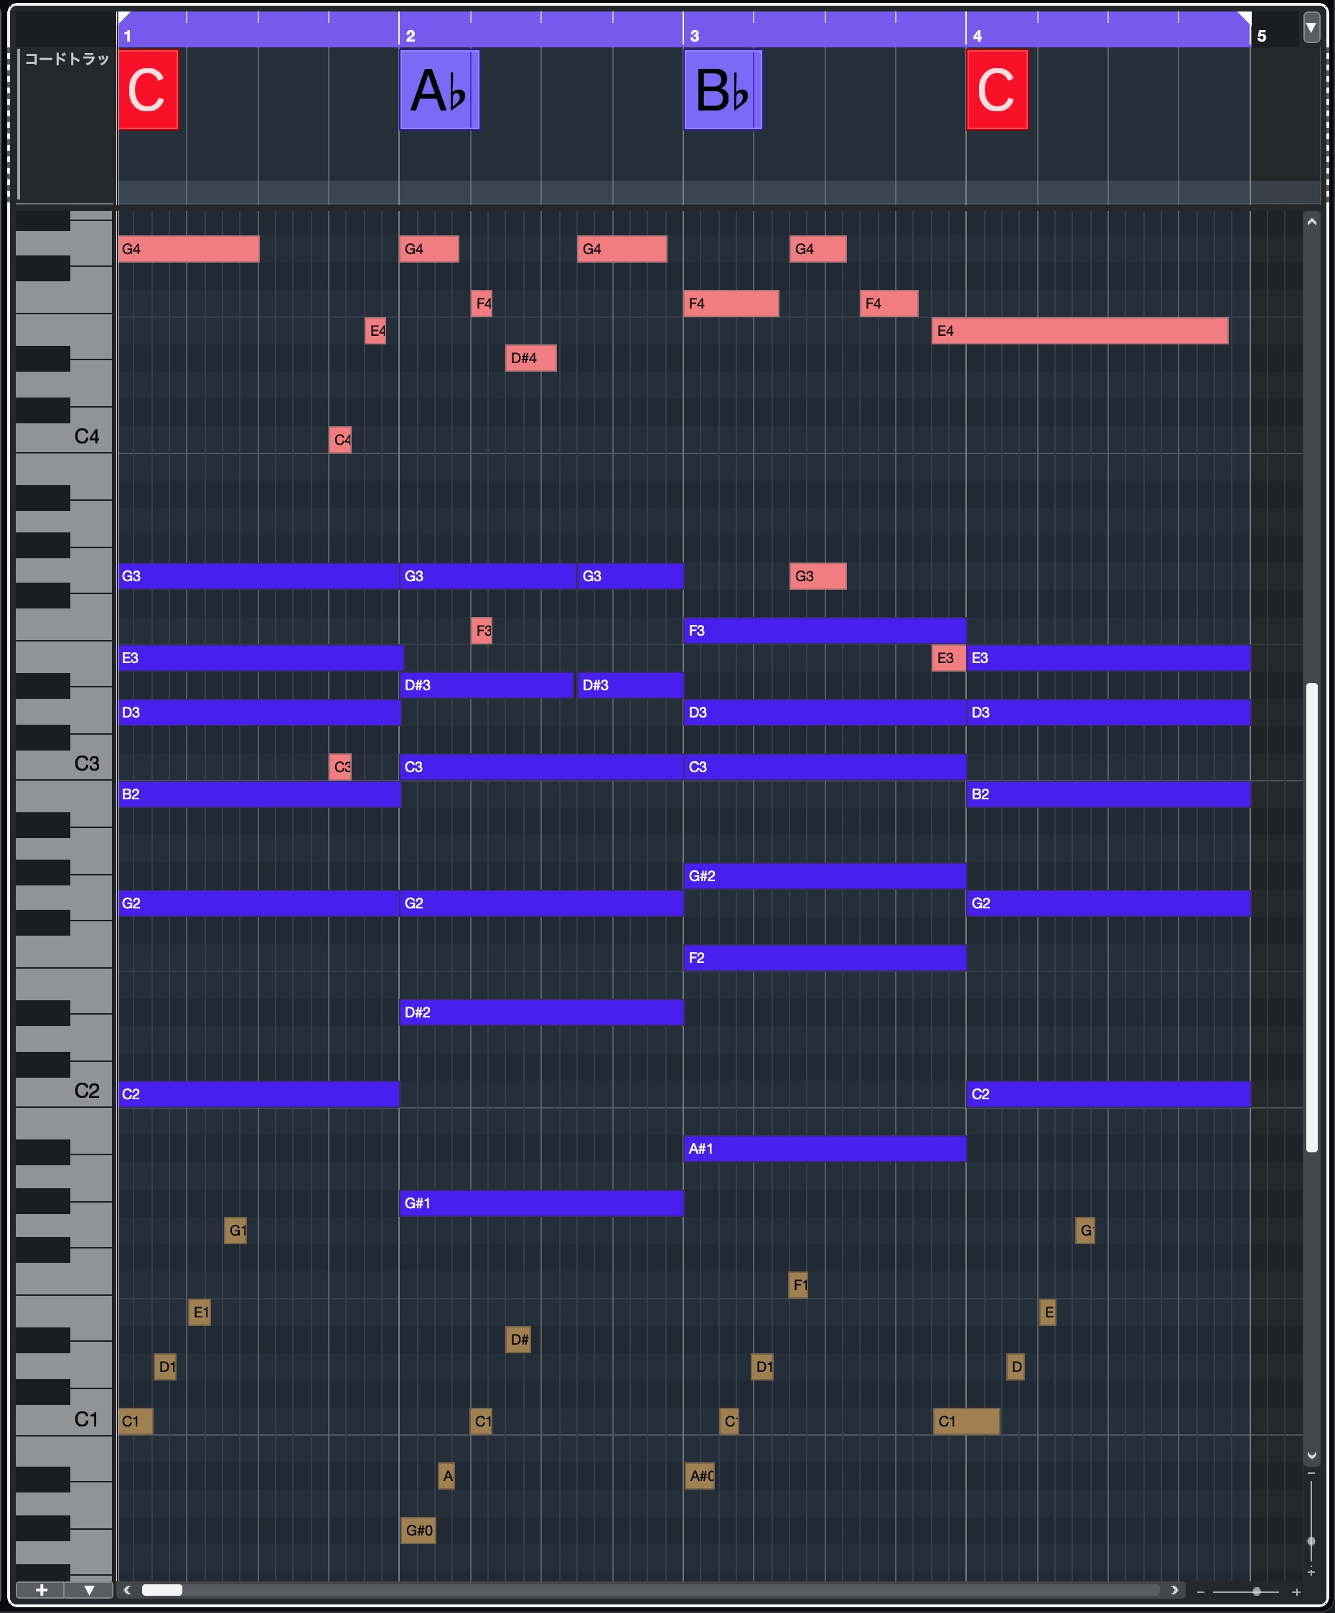Select the B♭ chord event

coord(723,90)
